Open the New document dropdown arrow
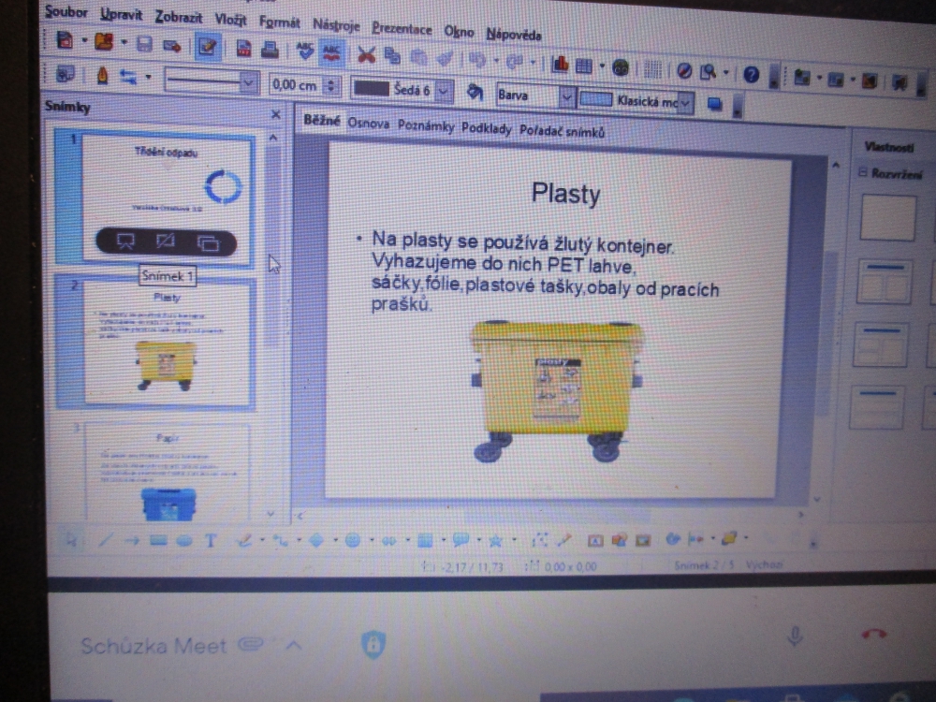 (x=84, y=40)
